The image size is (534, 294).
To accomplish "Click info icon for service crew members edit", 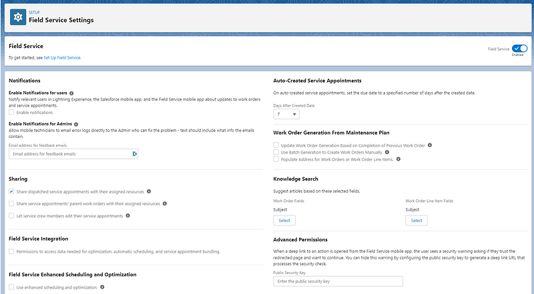I will tap(127, 215).
